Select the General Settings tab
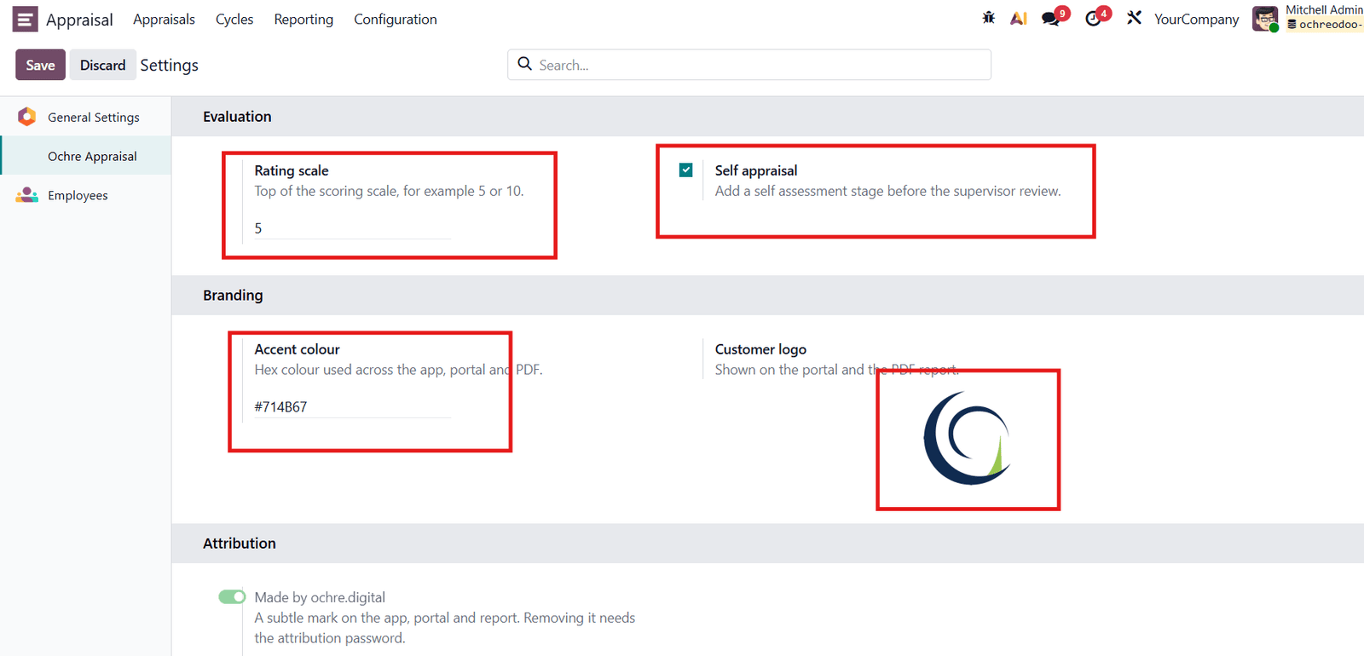1364x656 pixels. (85, 117)
